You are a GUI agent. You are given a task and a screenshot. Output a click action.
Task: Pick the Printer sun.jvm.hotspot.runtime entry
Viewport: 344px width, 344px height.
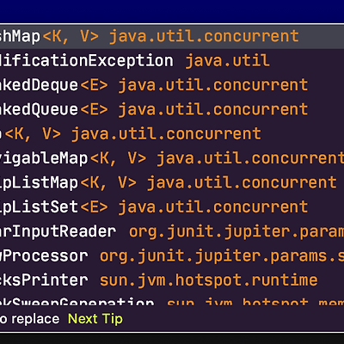point(172,280)
